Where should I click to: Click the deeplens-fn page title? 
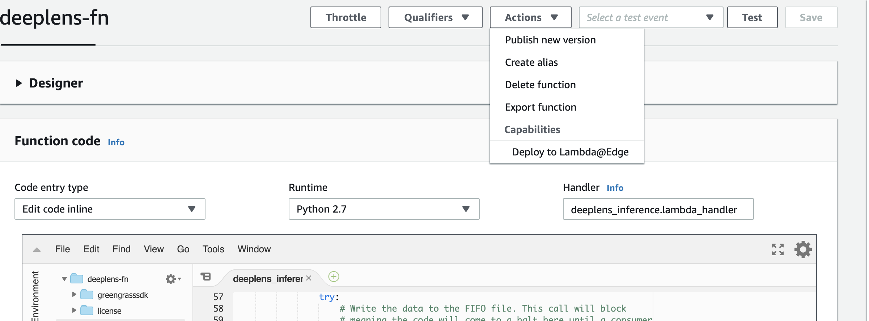click(x=54, y=17)
